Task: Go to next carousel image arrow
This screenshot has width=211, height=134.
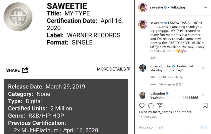Action: (x=130, y=66)
